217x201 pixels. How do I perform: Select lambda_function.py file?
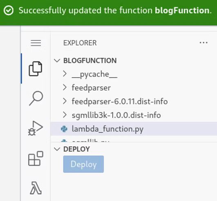134,129
